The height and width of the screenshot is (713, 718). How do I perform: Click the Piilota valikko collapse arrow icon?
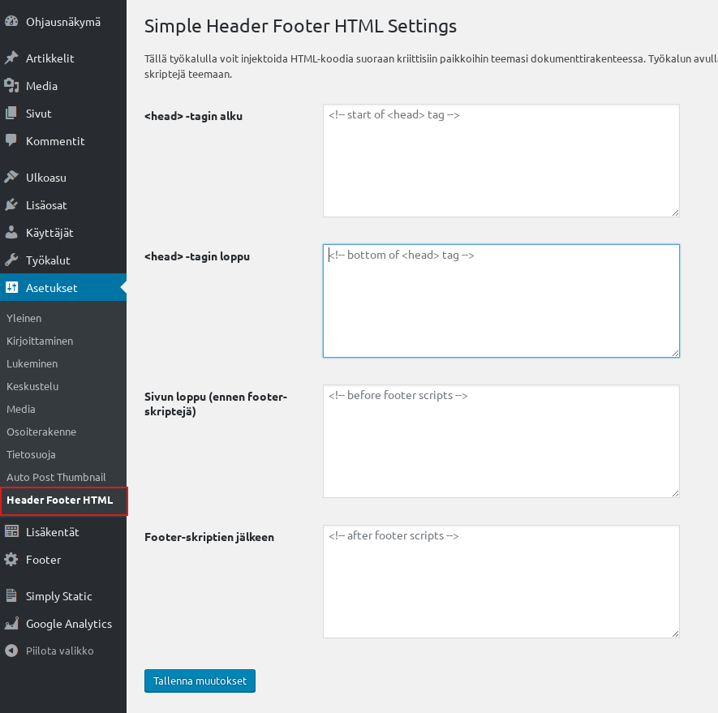click(x=11, y=651)
